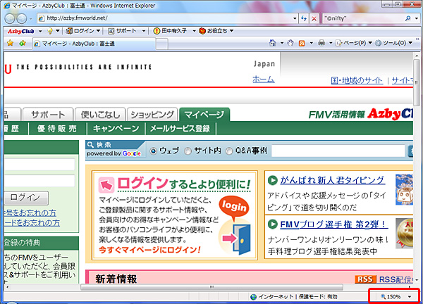
Task: Click the browser Forward arrow button
Action: coord(22,18)
